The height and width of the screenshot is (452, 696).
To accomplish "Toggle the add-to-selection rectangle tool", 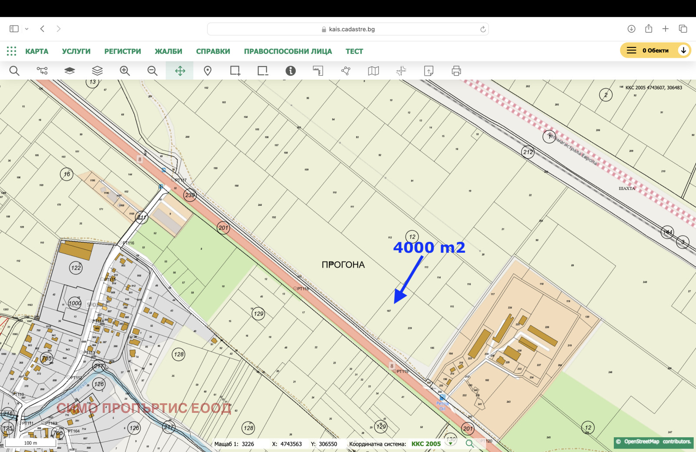I will 235,71.
